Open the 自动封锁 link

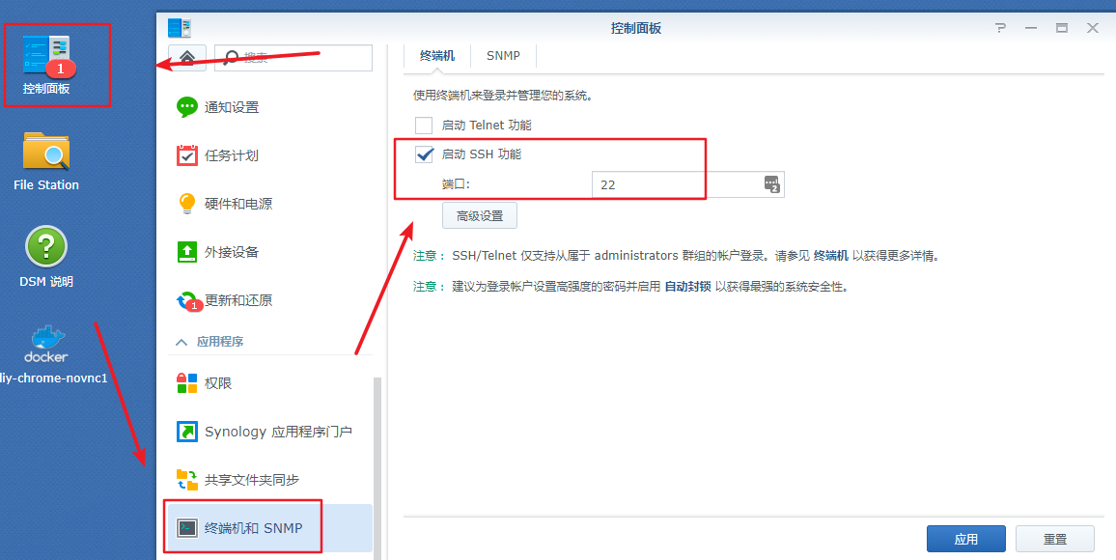tap(687, 287)
